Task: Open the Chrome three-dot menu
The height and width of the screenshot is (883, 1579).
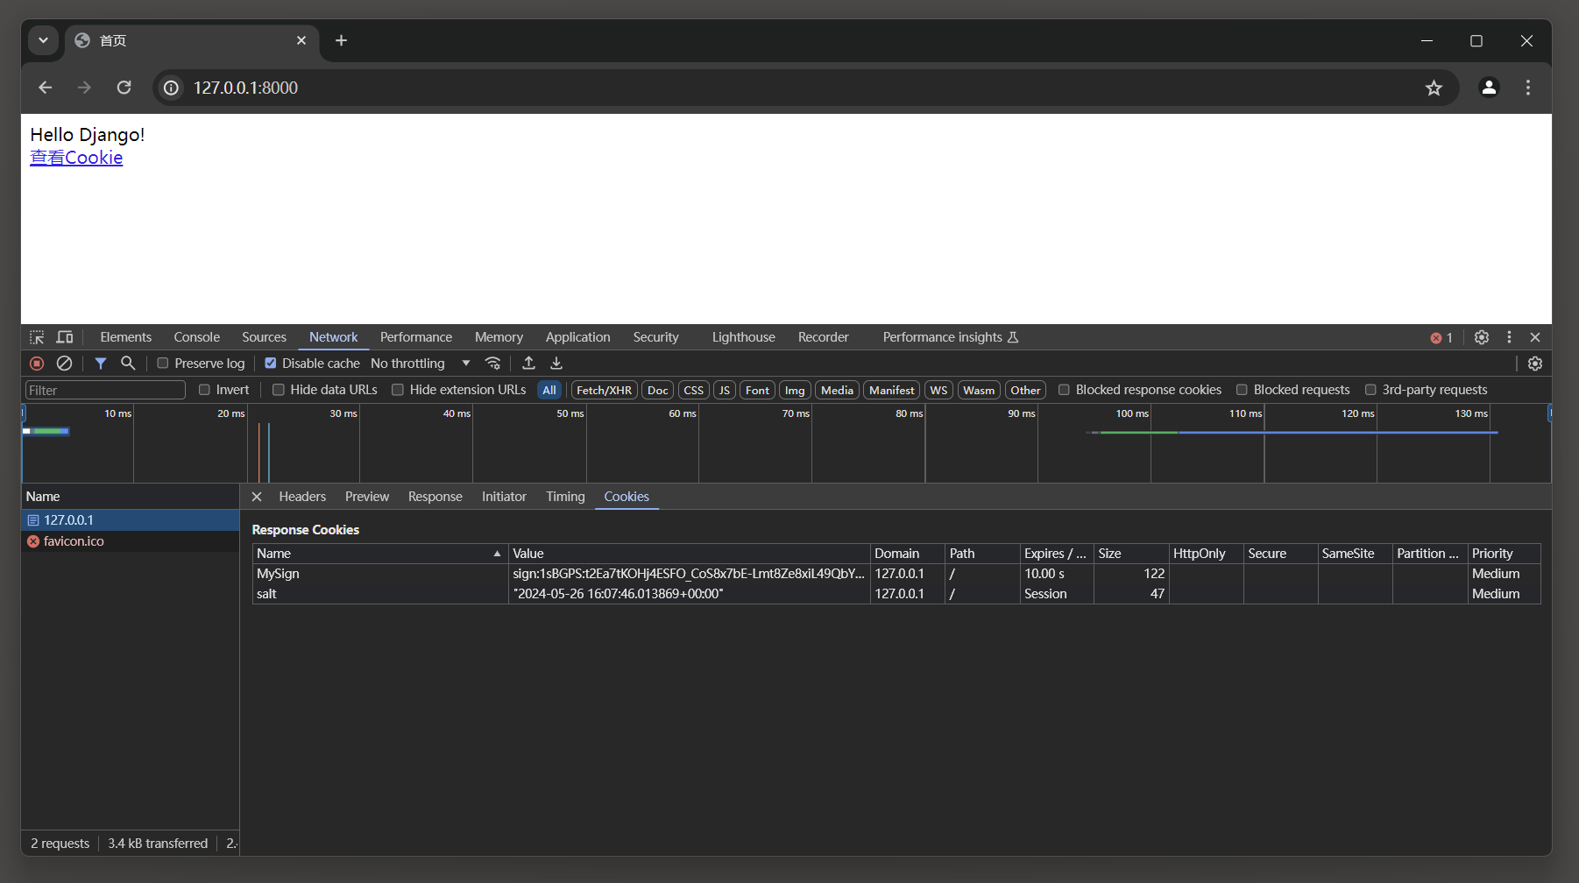Action: tap(1528, 88)
